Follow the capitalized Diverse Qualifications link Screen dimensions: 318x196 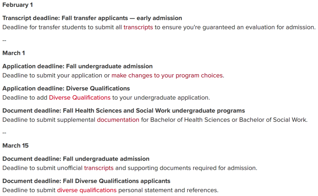point(80,98)
